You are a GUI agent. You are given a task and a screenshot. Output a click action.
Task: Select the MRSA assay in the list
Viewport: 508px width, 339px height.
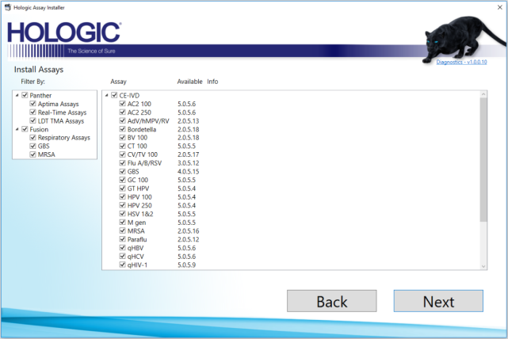point(137,230)
